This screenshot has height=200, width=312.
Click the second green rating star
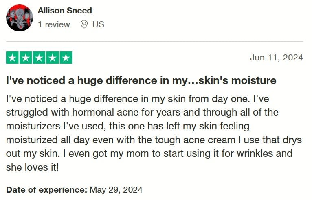pyautogui.click(x=26, y=58)
